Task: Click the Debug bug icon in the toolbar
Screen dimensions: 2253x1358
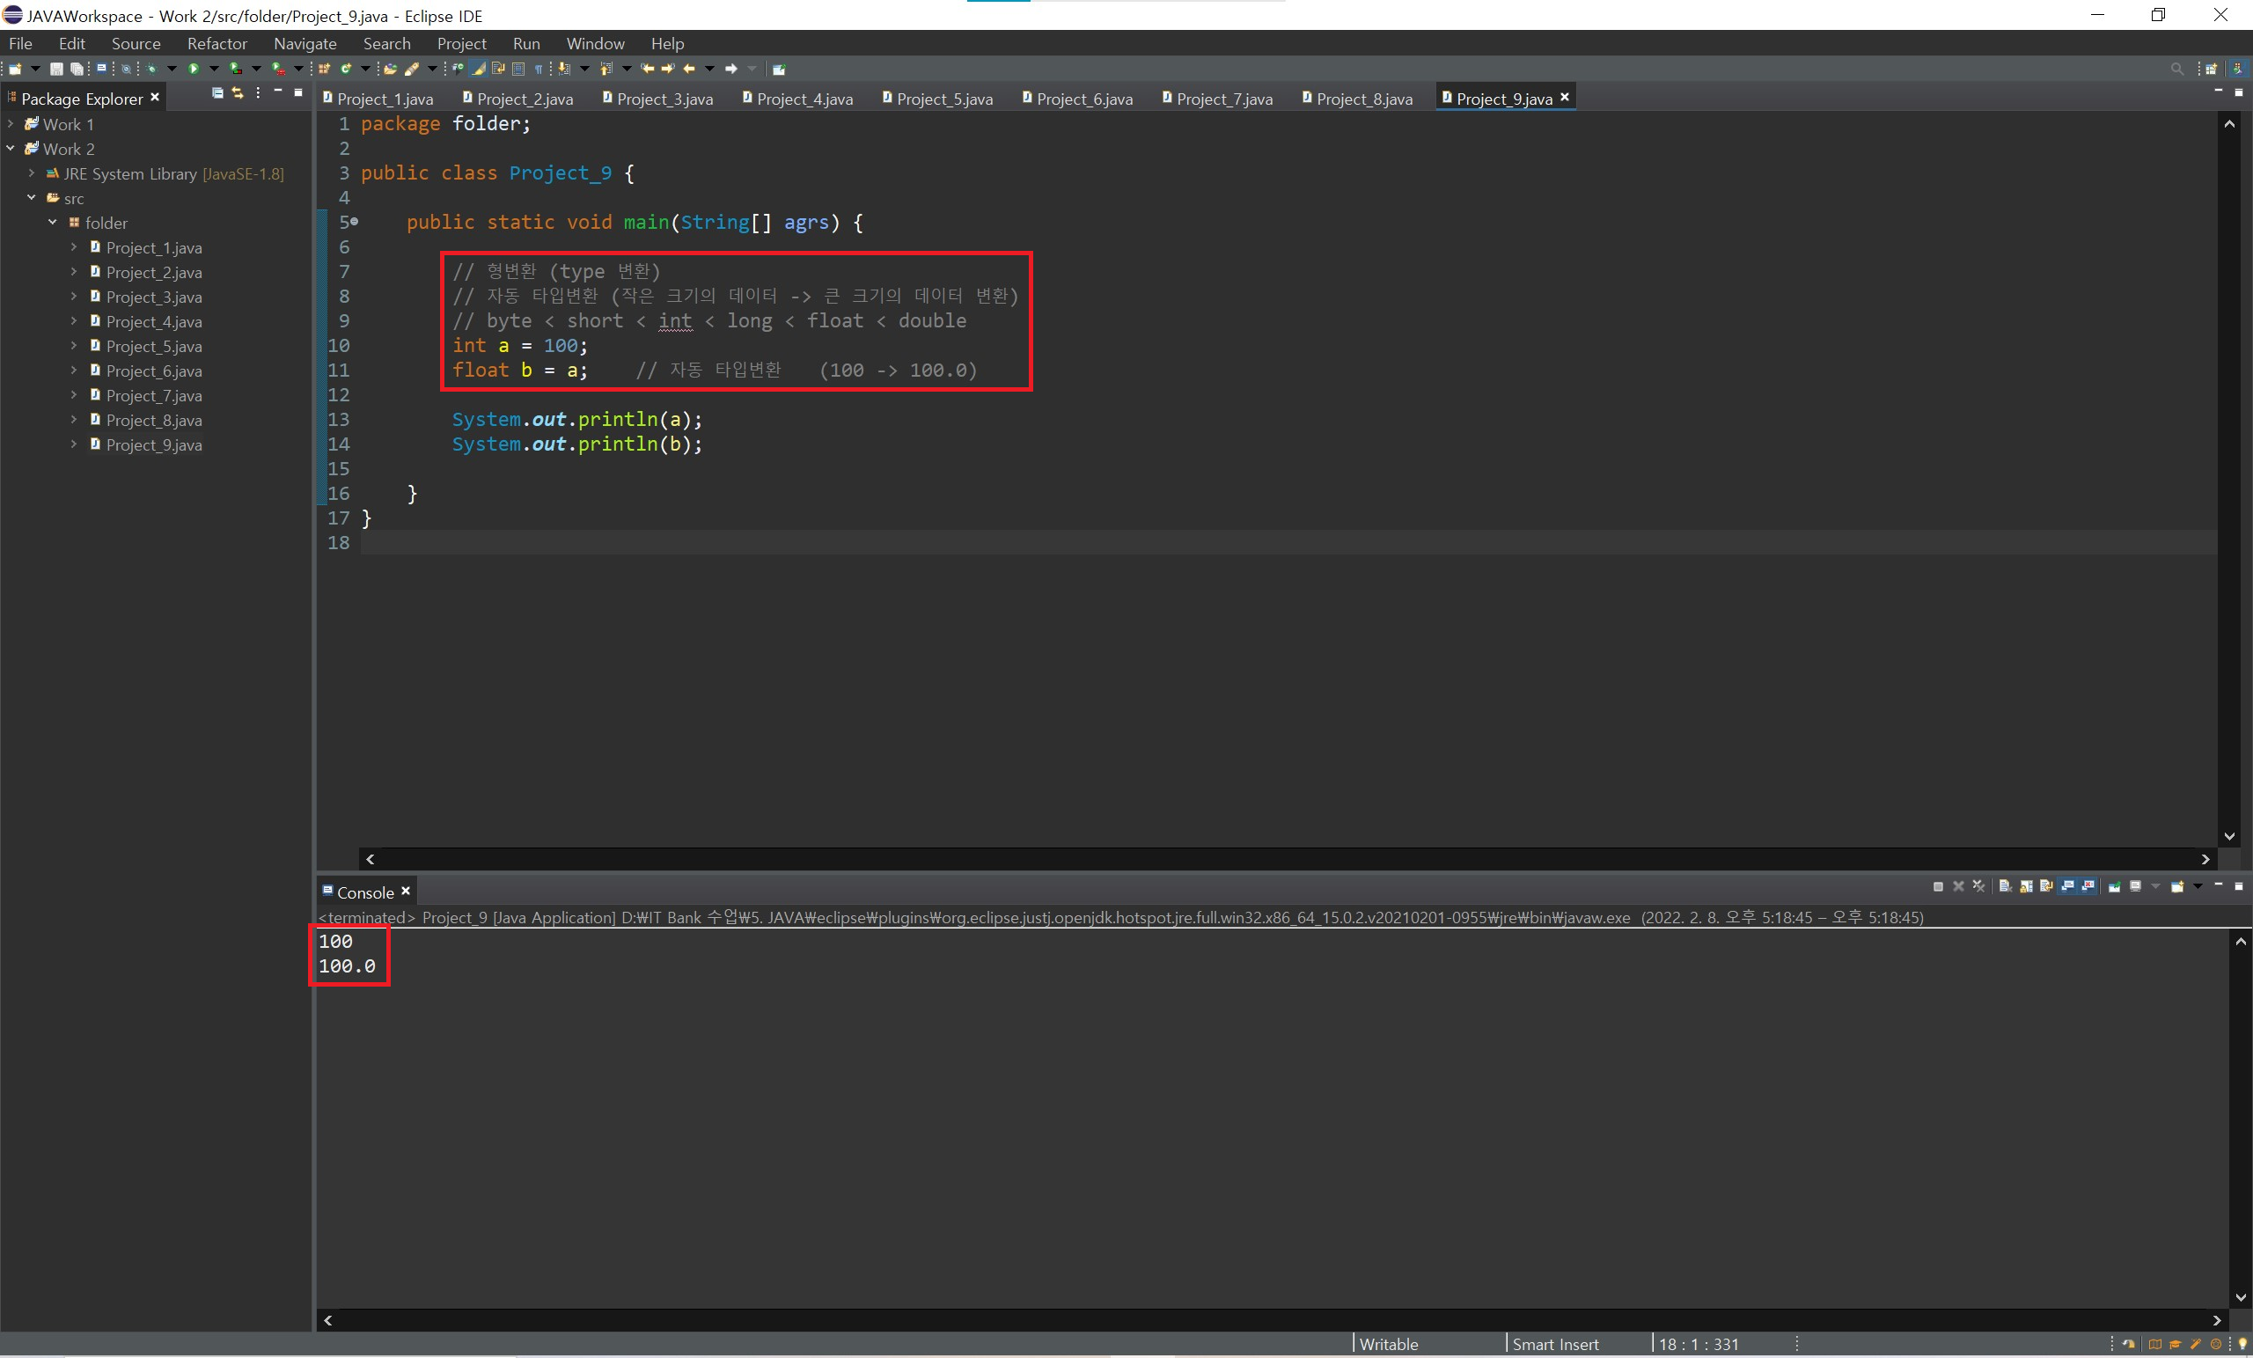Action: point(150,69)
